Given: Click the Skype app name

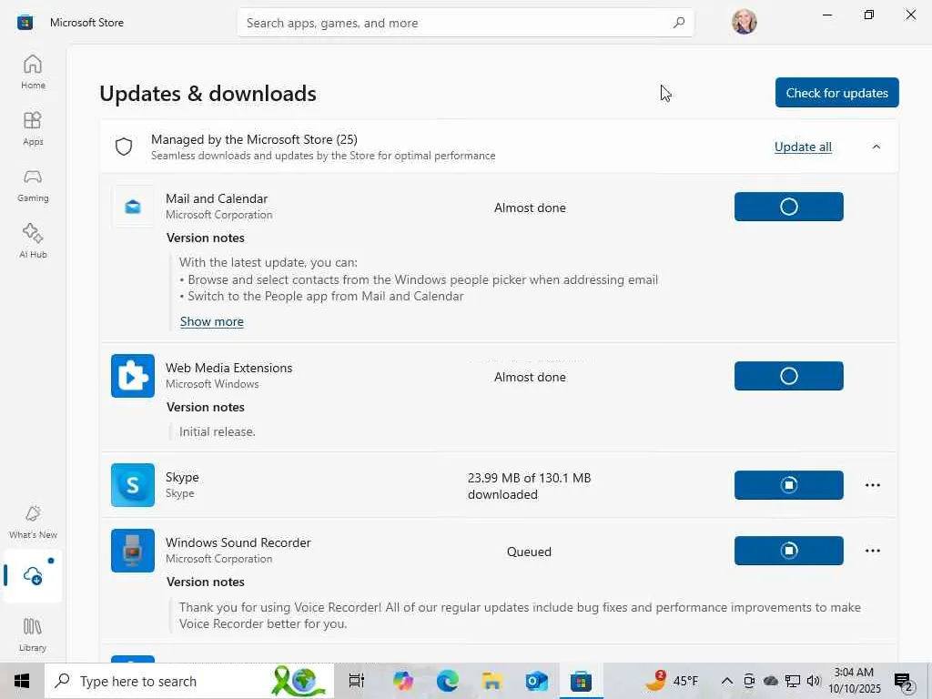Looking at the screenshot, I should (x=182, y=477).
